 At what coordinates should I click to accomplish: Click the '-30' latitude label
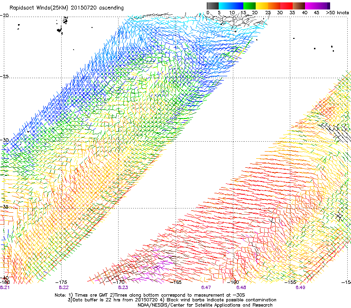pos(4,140)
